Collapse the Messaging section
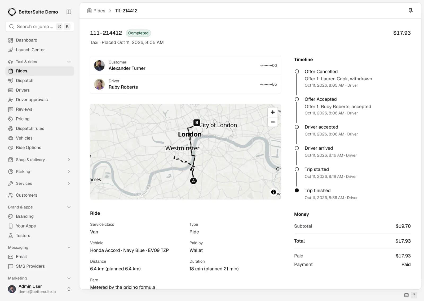The height and width of the screenshot is (301, 424). (x=69, y=248)
